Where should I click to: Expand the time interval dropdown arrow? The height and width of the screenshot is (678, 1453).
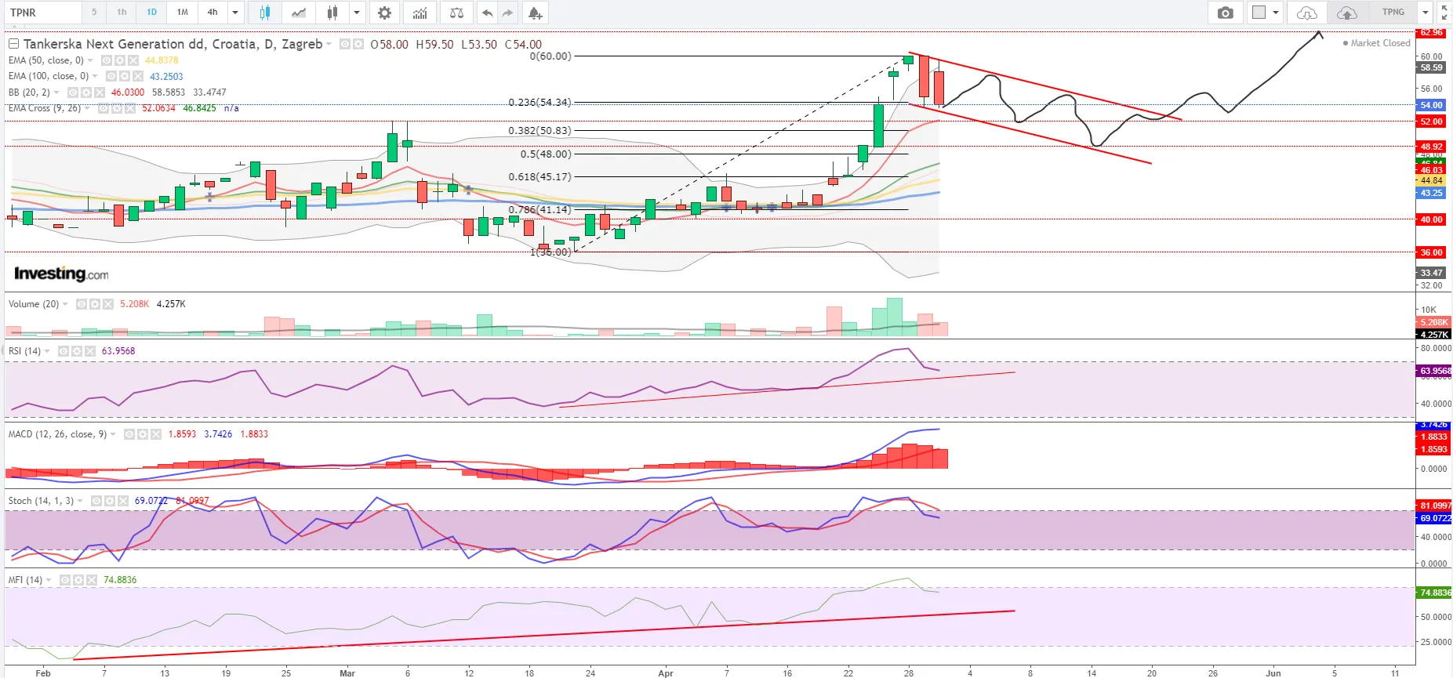tap(235, 13)
